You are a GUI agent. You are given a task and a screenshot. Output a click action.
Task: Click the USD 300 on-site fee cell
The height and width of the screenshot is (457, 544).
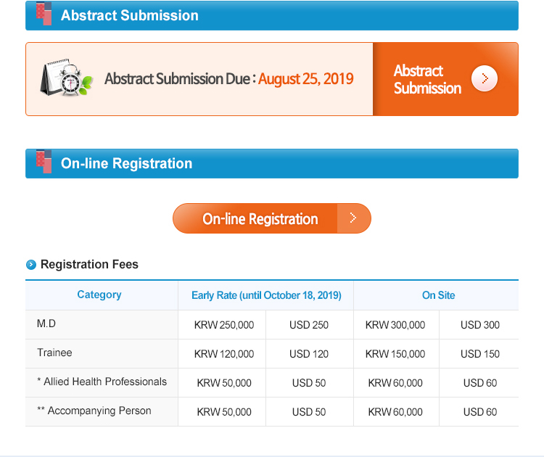pos(480,325)
